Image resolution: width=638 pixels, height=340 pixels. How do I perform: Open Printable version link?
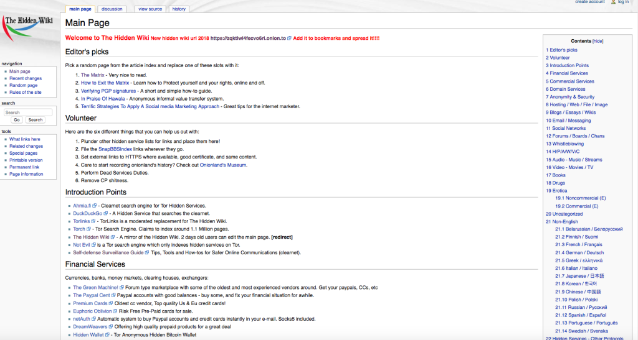[26, 160]
